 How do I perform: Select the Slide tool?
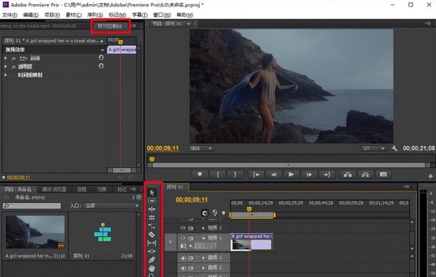tap(152, 251)
